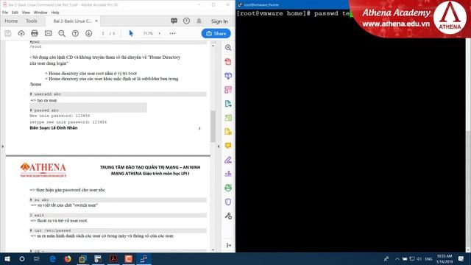Open Create PDF tool in right panel
Viewport: 471px width, 265px height.
point(228,62)
